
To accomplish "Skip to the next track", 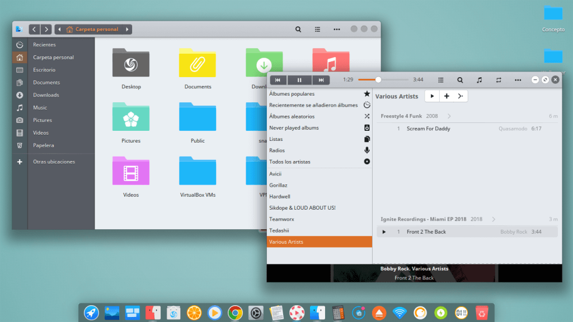I will pos(321,80).
